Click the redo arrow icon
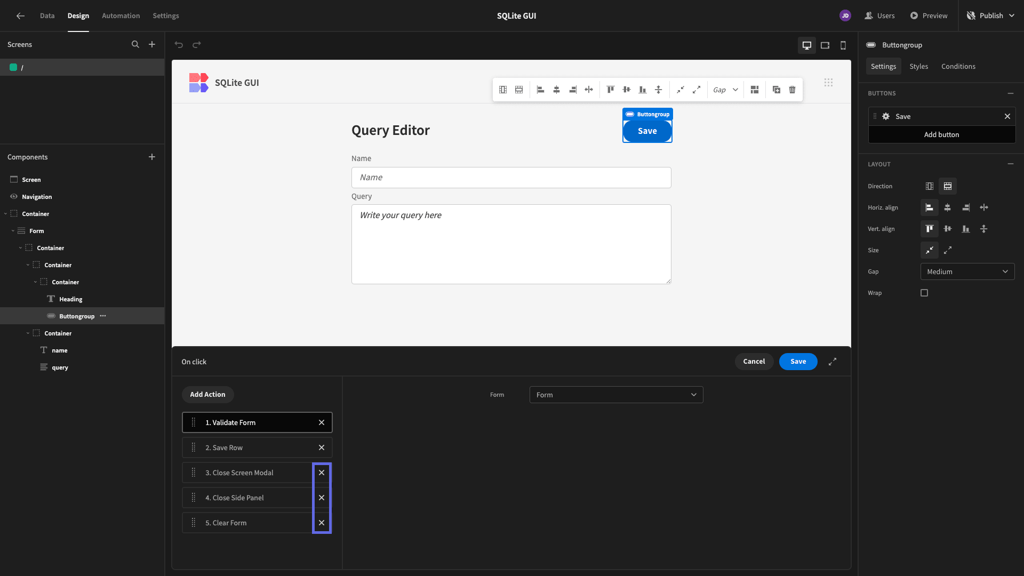Image resolution: width=1024 pixels, height=576 pixels. point(197,45)
